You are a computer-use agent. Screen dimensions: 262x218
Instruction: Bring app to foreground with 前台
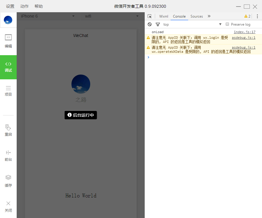[x=8, y=156]
